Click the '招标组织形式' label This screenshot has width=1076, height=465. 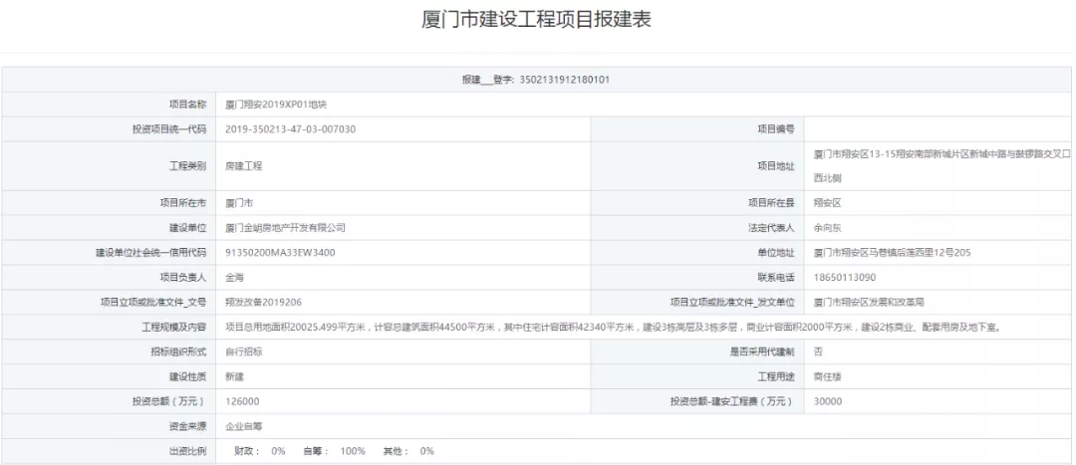(x=178, y=351)
